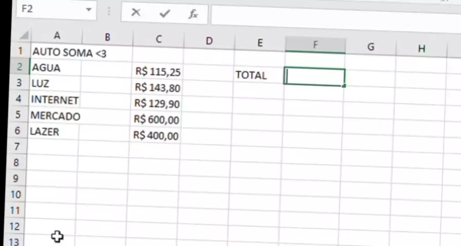Open Insert Function fx button
The width and height of the screenshot is (461, 246).
pos(193,14)
